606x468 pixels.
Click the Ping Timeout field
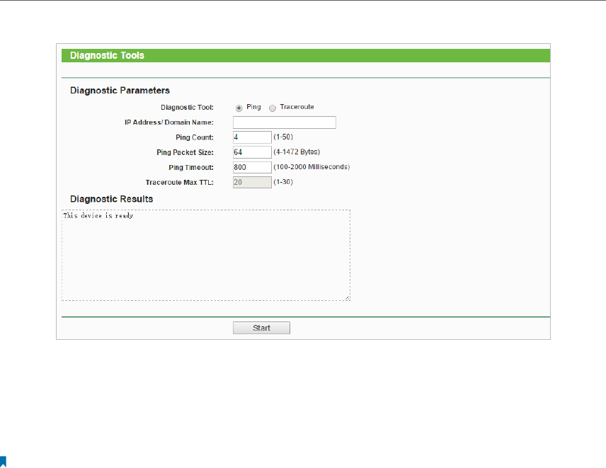pyautogui.click(x=252, y=167)
